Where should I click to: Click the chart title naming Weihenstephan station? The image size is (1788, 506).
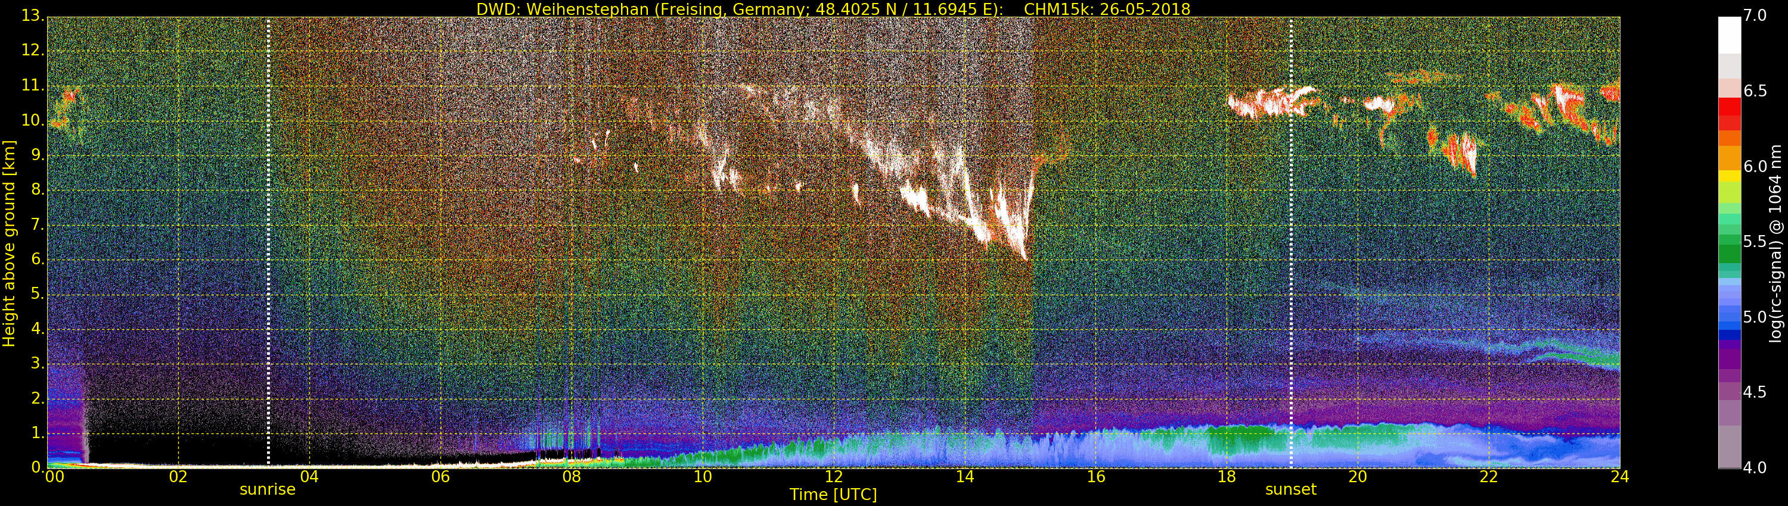(x=833, y=9)
